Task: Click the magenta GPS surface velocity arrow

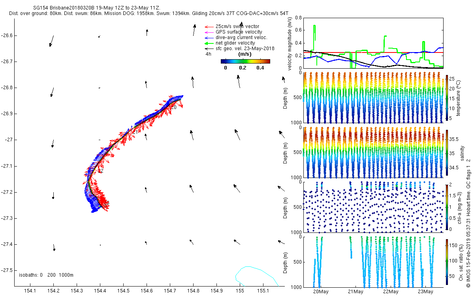Action: click(208, 32)
